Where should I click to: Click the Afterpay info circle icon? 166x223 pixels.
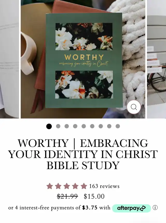(x=155, y=208)
